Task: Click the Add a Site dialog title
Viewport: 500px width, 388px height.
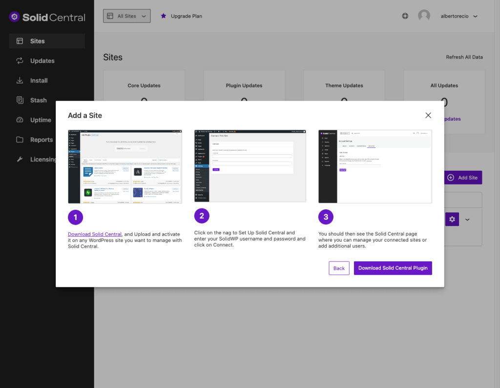Action: pyautogui.click(x=85, y=115)
